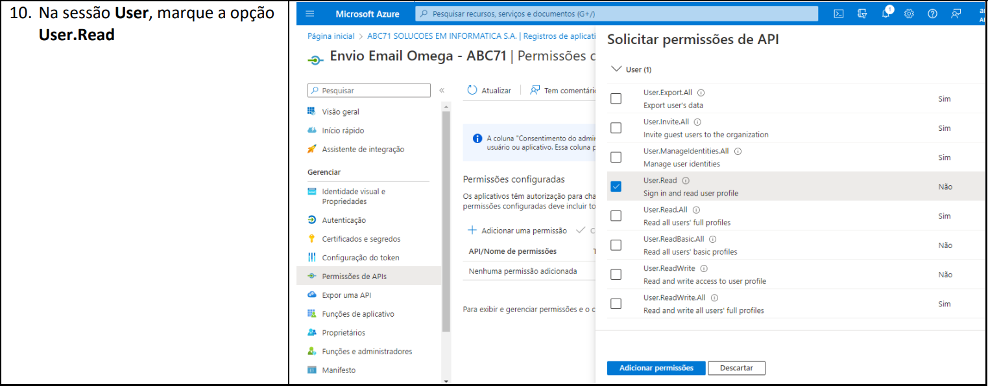Click the info icon in the blue banner
This screenshot has width=988, height=386.
(x=477, y=138)
